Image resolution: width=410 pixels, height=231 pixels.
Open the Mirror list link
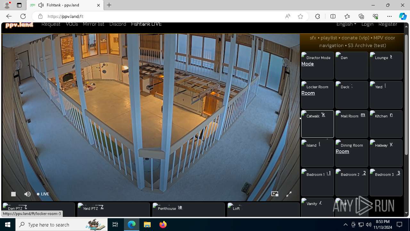(x=94, y=24)
